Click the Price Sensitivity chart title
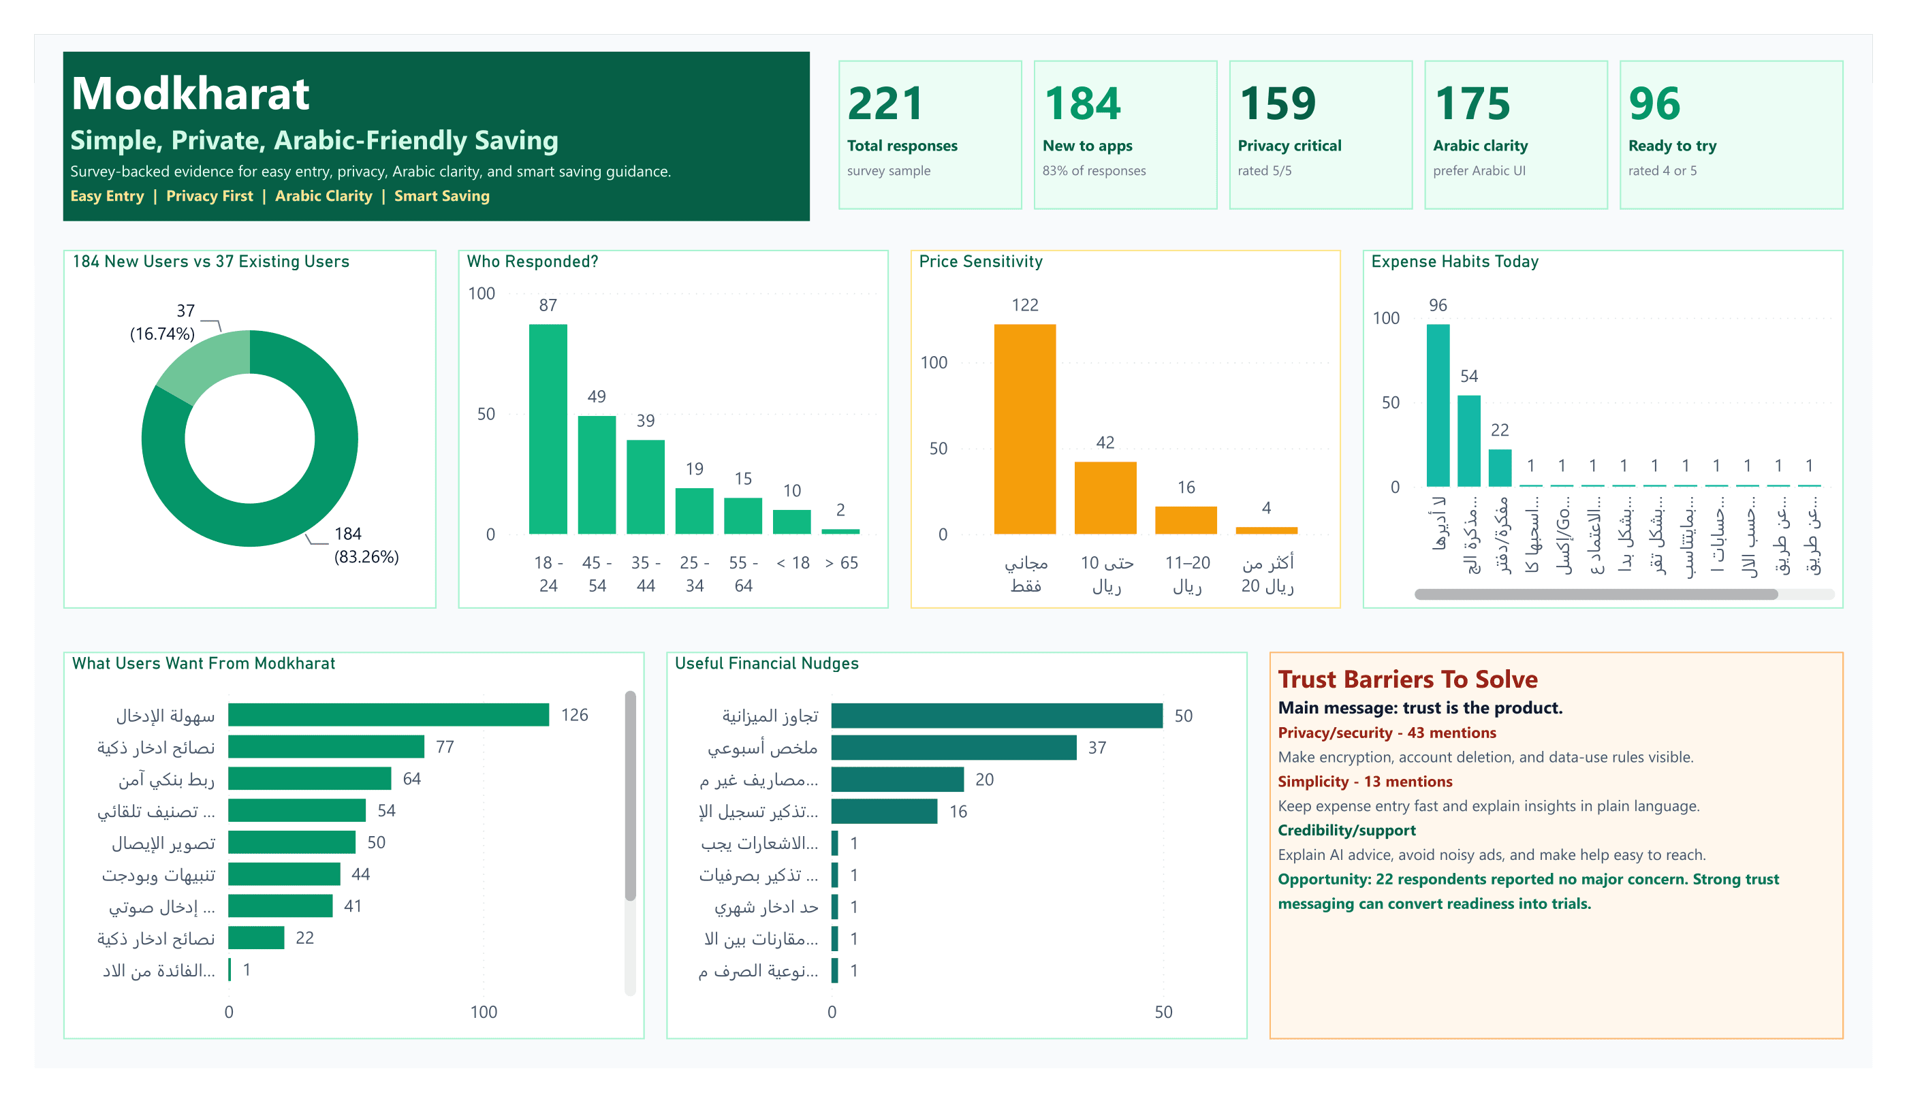The image size is (1907, 1103). (981, 261)
